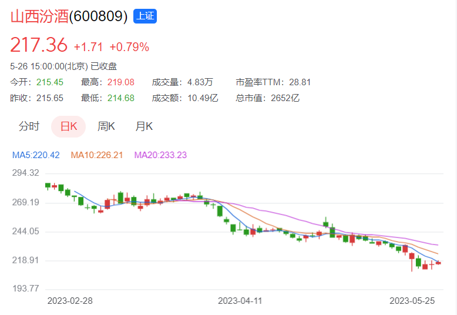Click the x-axis date 2023-02-28

70,301
